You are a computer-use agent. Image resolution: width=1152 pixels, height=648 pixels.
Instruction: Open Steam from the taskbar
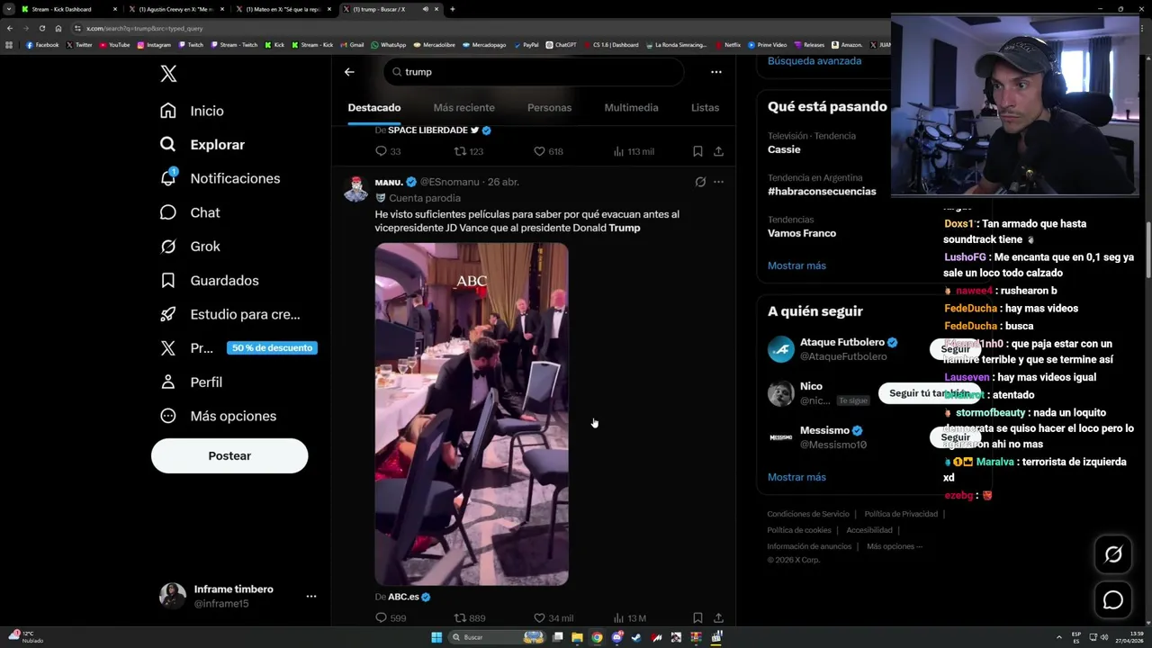pyautogui.click(x=636, y=637)
